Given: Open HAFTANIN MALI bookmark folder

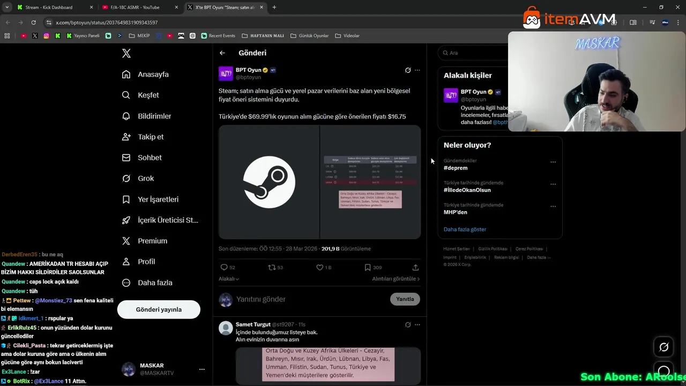Looking at the screenshot, I should (263, 36).
